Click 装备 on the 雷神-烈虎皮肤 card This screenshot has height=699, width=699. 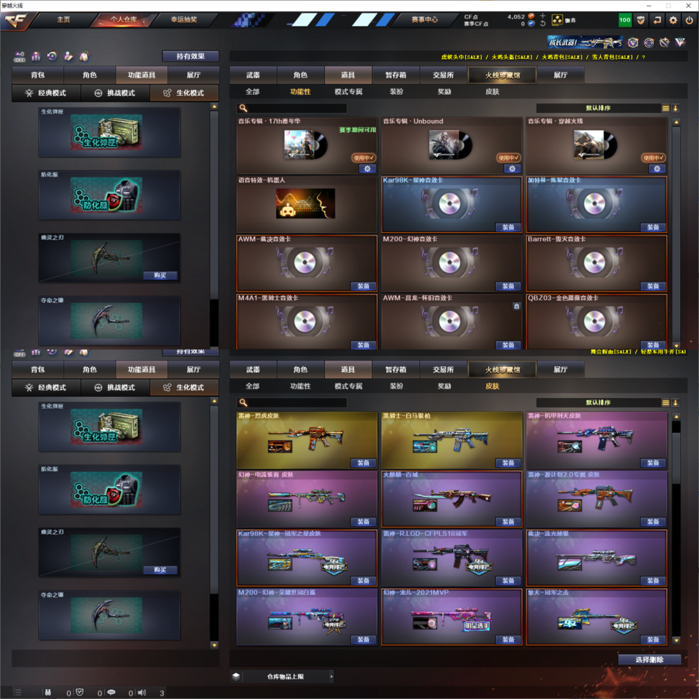tap(364, 463)
